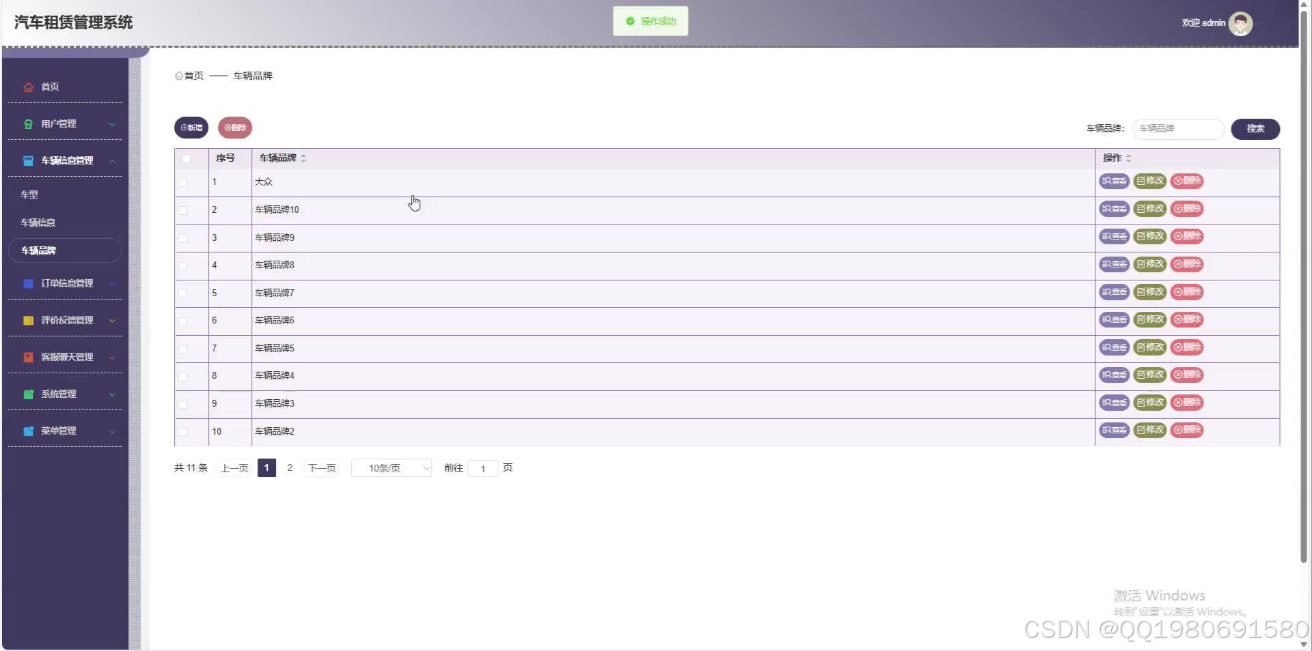
Task: Focus the 前往 page number input
Action: click(x=482, y=468)
